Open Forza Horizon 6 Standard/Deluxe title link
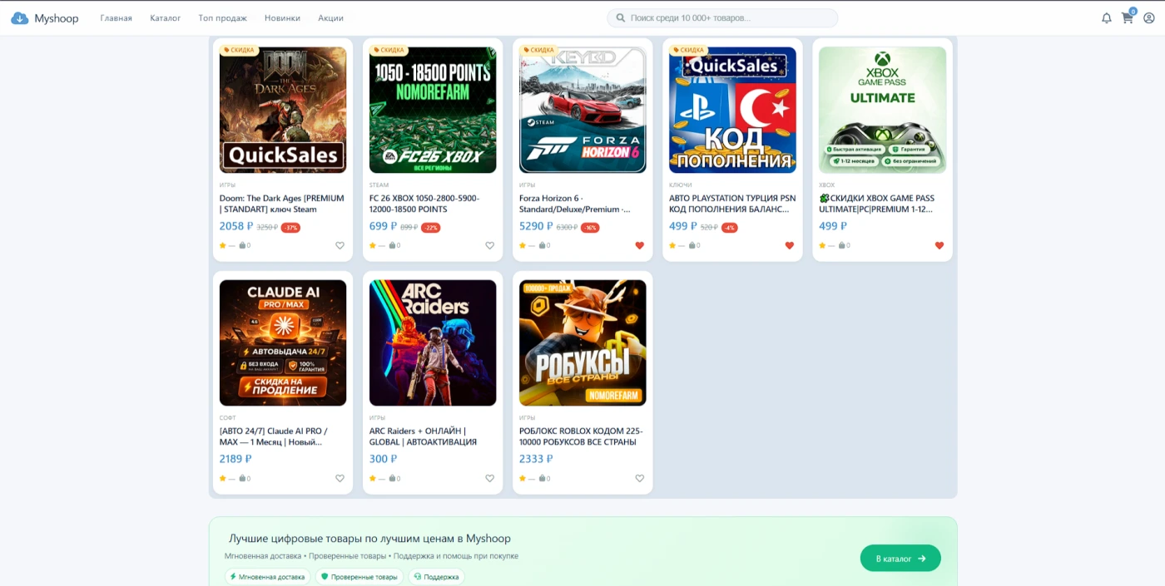1165x586 pixels. coord(575,204)
